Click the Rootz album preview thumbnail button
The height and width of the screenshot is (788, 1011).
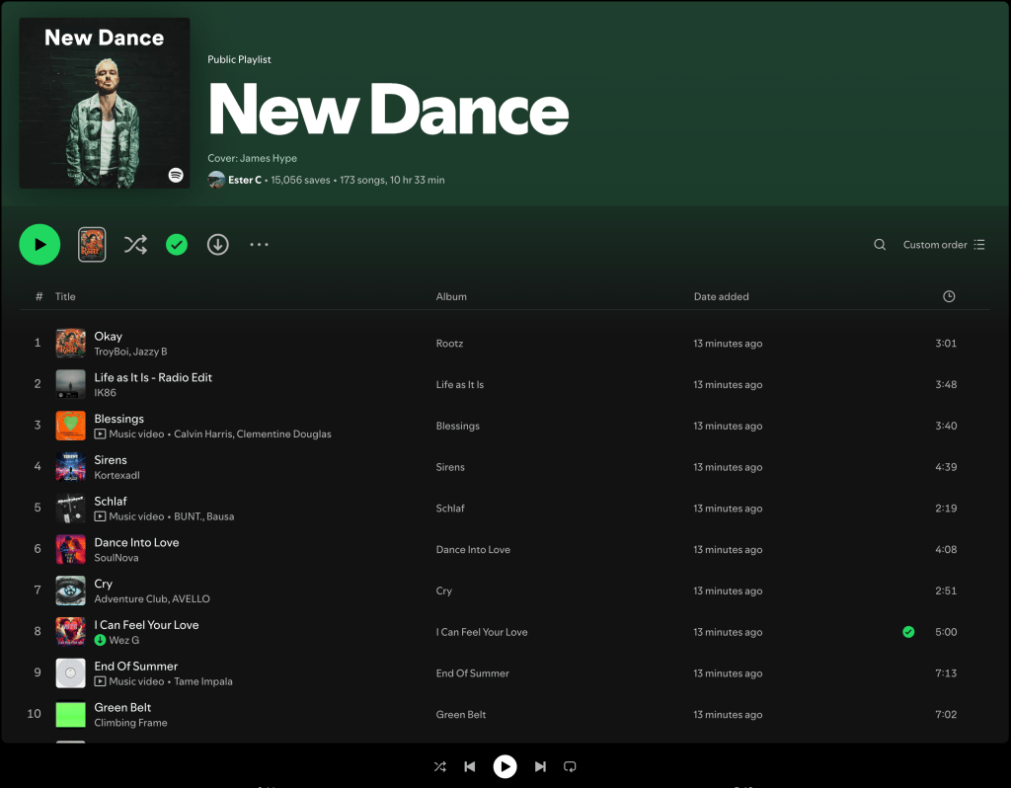(92, 244)
